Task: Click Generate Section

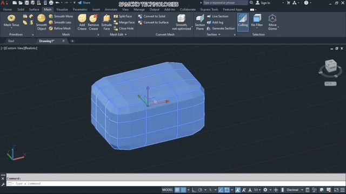Action: pyautogui.click(x=221, y=29)
